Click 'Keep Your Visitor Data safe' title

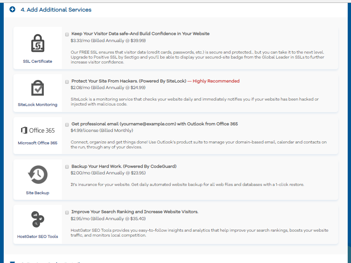(140, 34)
